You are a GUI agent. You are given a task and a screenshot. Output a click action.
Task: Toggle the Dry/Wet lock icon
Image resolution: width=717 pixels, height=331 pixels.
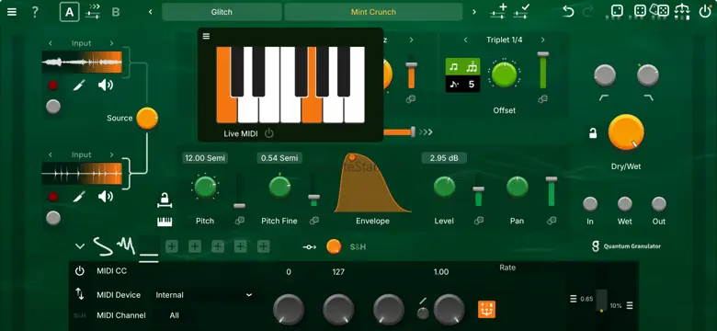tap(593, 133)
